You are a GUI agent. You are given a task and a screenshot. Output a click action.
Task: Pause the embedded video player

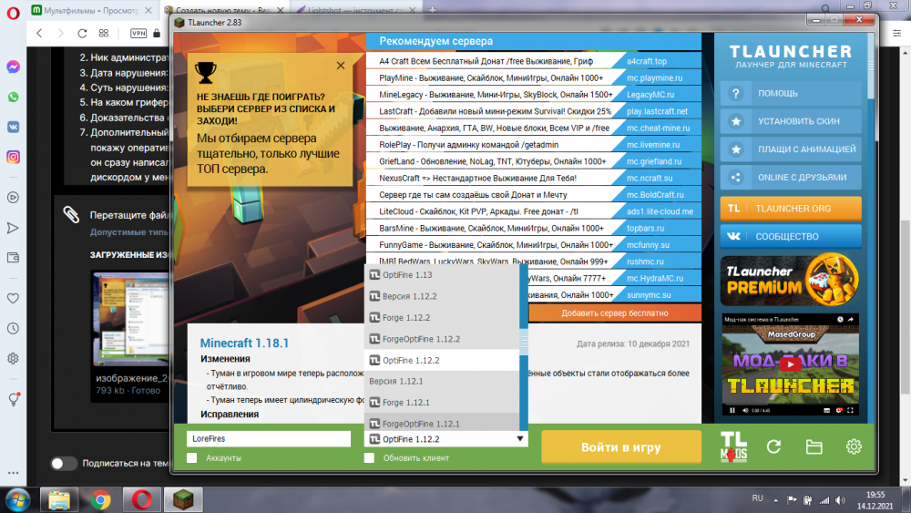[x=732, y=410]
